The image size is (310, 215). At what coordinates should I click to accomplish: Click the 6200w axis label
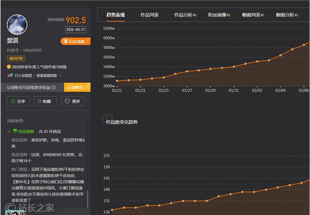point(109,28)
